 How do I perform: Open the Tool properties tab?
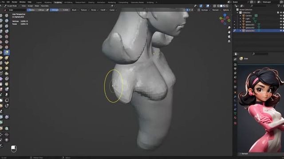[235, 59]
